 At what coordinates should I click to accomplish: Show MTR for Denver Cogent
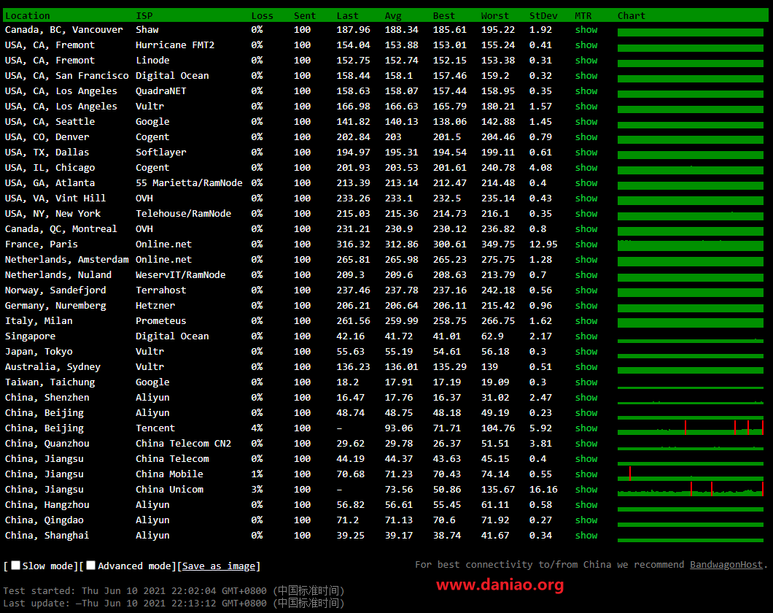coord(586,136)
